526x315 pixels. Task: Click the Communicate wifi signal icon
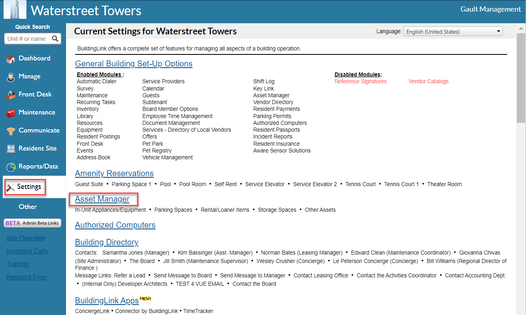coord(11,131)
